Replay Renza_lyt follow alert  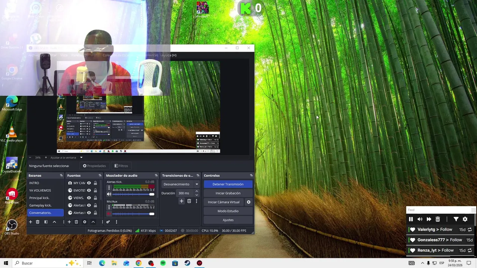click(470, 251)
